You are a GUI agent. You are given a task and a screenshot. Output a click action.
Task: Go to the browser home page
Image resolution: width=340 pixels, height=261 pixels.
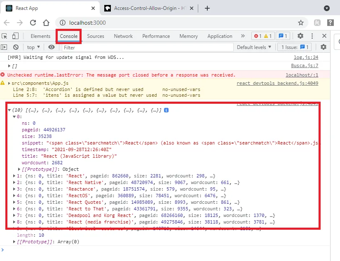pyautogui.click(x=46, y=23)
